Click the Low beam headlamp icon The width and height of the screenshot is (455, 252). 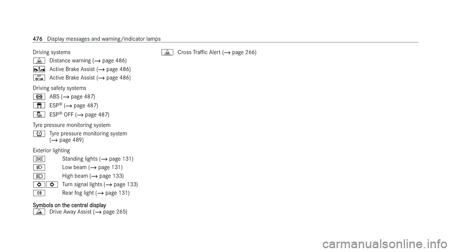click(x=39, y=167)
